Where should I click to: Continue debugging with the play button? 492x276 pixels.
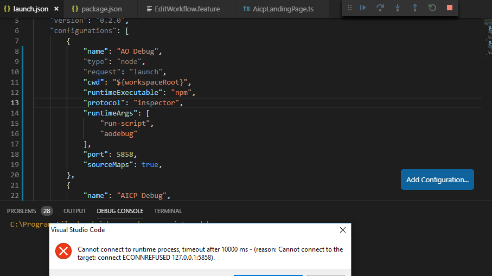click(x=363, y=8)
